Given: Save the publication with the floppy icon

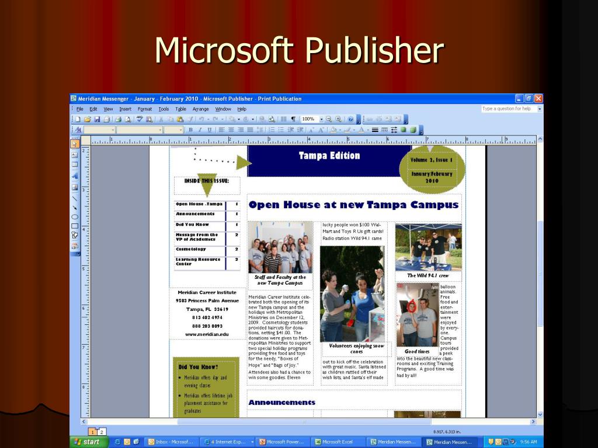Looking at the screenshot, I should [x=97, y=119].
